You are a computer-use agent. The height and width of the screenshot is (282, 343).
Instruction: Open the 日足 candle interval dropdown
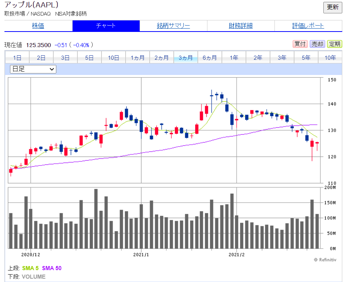33,69
